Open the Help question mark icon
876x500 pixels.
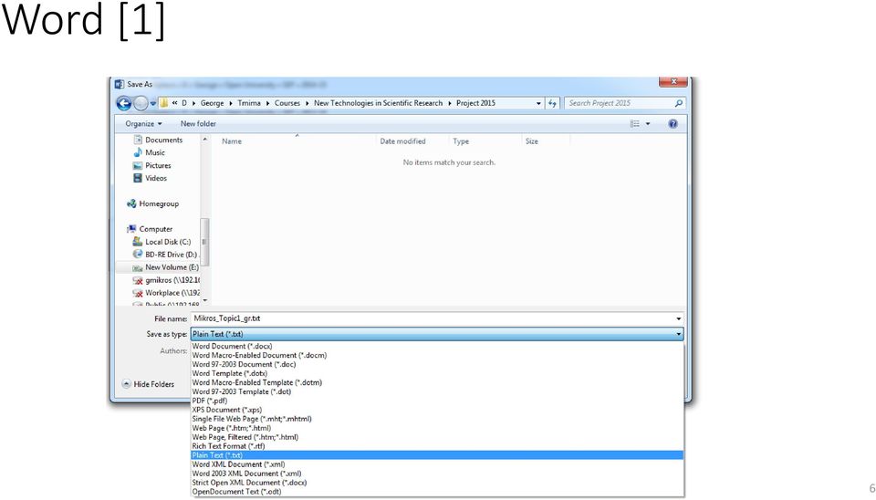(x=673, y=123)
